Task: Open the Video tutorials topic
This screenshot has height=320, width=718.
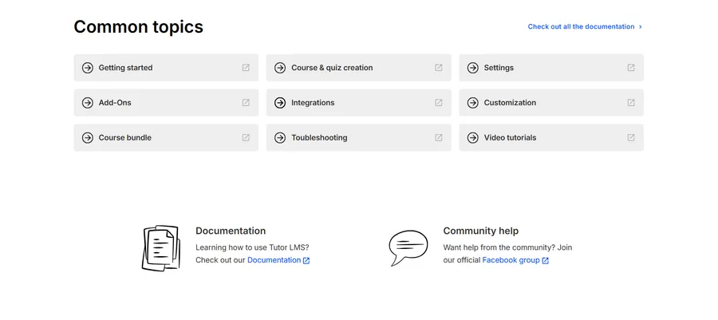Action: pyautogui.click(x=551, y=137)
